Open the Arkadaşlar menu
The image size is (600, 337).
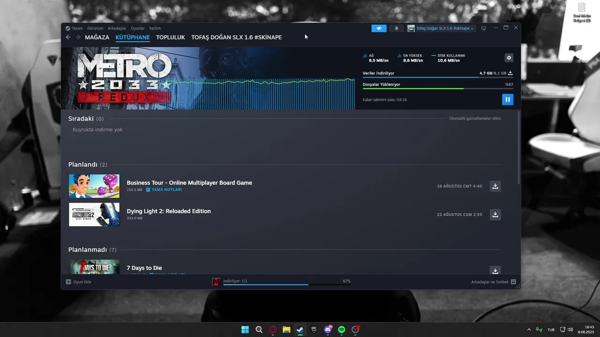tap(117, 28)
